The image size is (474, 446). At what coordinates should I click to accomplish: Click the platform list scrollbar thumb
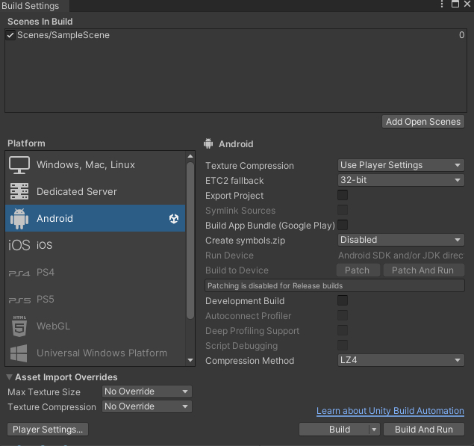(x=190, y=241)
